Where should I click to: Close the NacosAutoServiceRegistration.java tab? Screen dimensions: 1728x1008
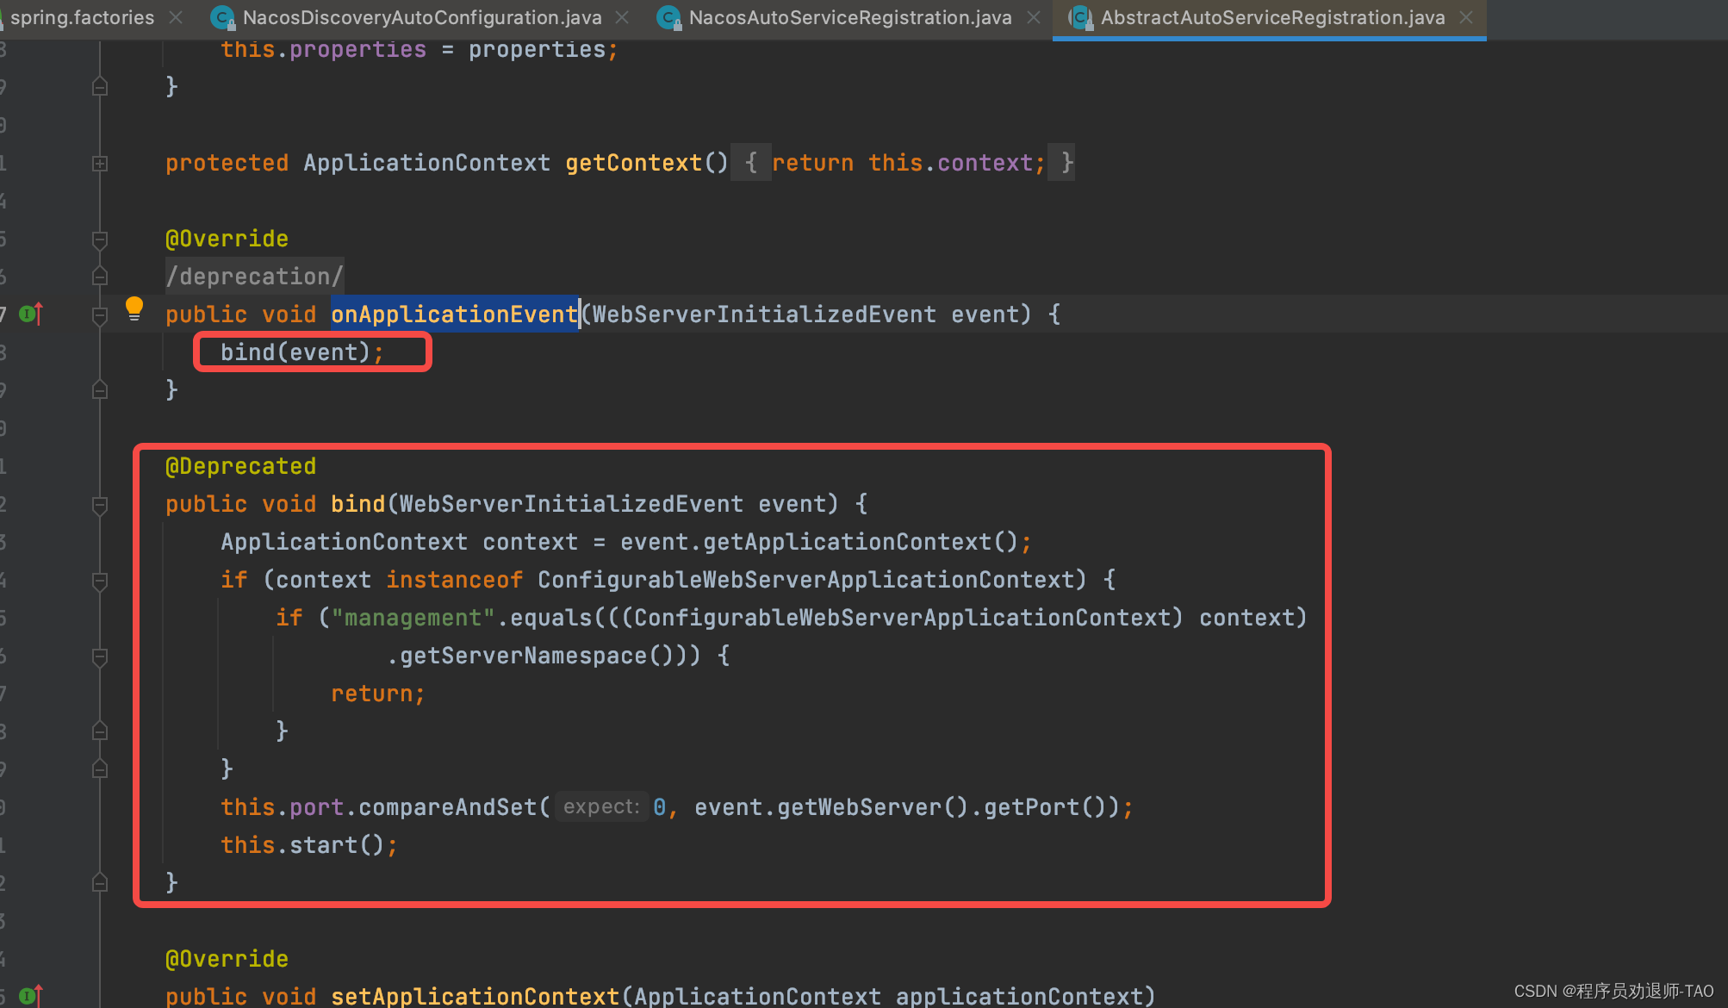(x=1034, y=17)
